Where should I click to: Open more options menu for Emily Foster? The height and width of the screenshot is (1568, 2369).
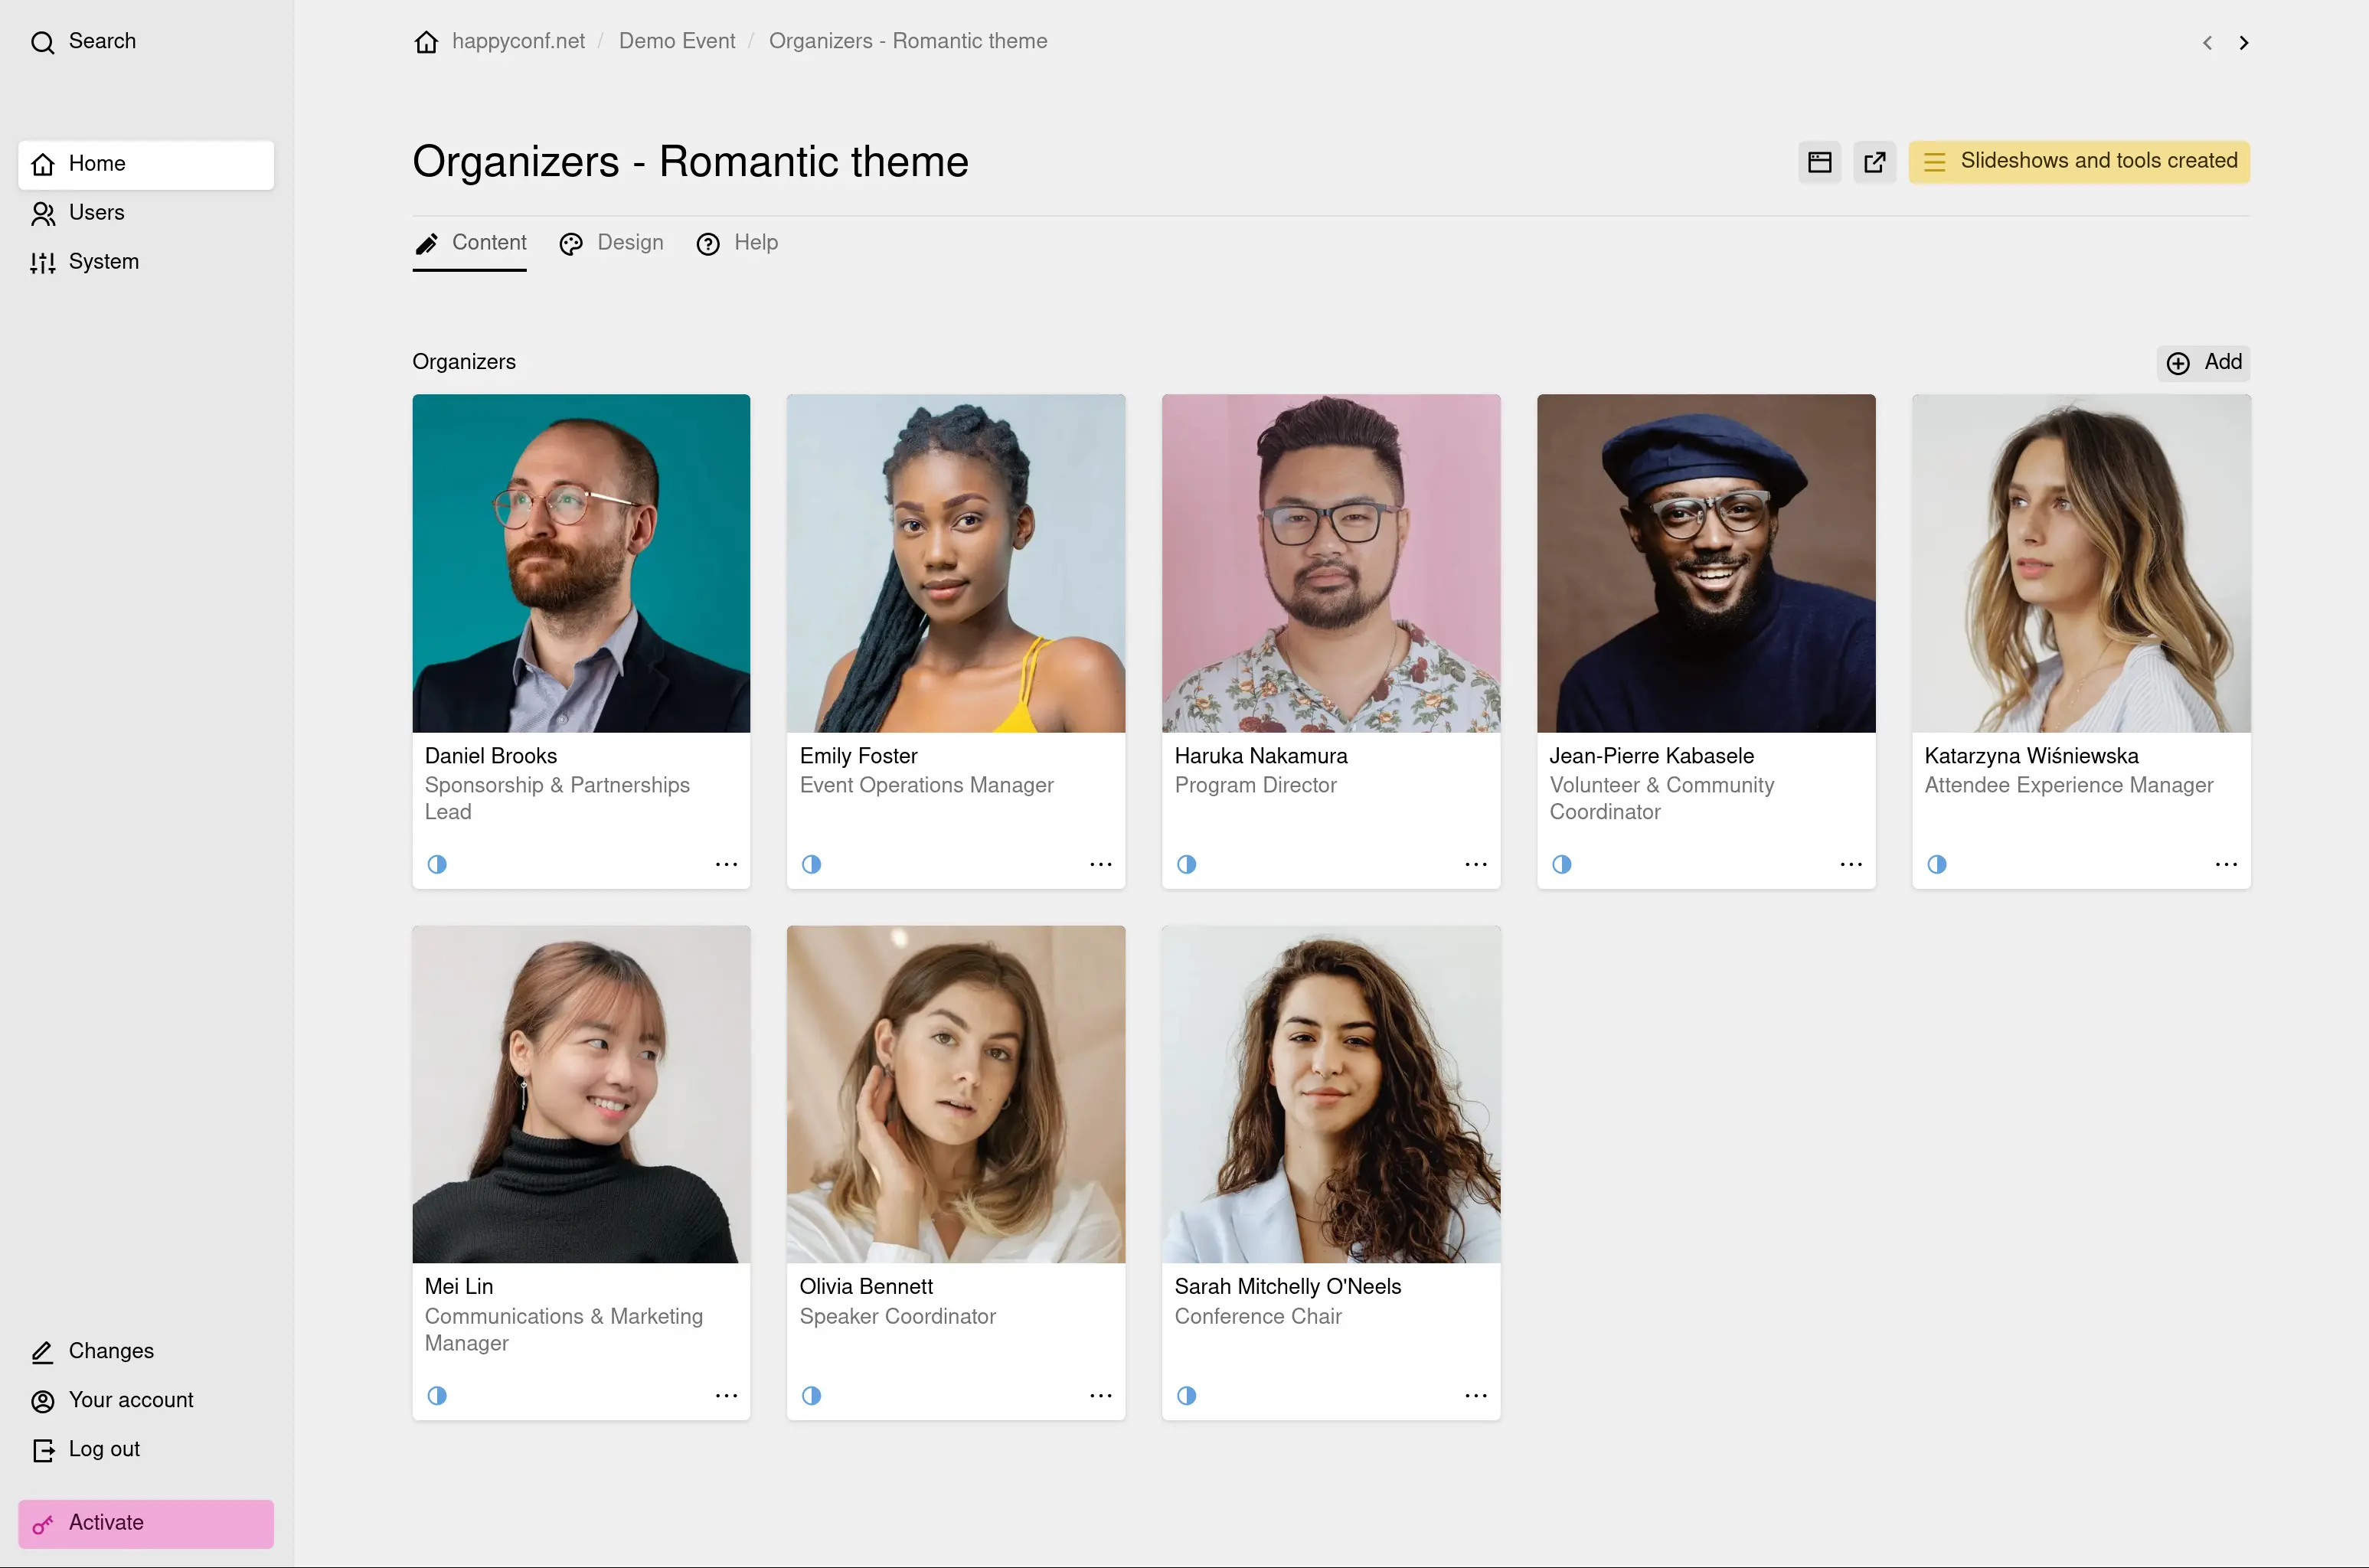[x=1100, y=864]
